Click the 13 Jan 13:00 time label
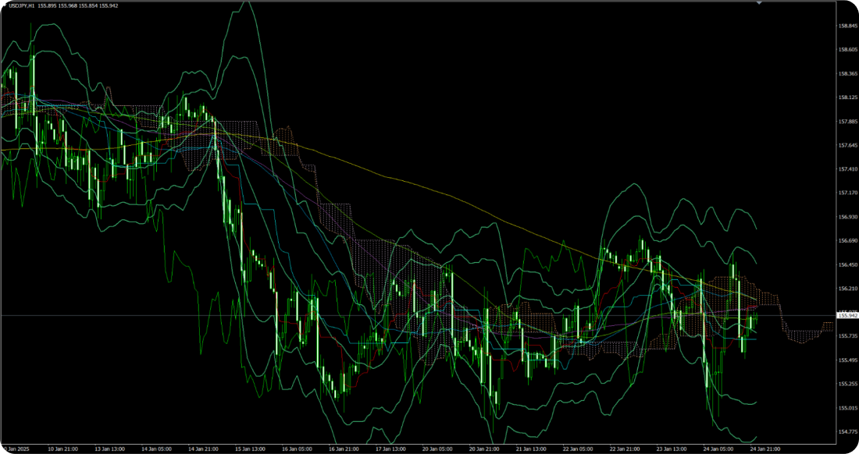The height and width of the screenshot is (454, 859). (x=109, y=449)
